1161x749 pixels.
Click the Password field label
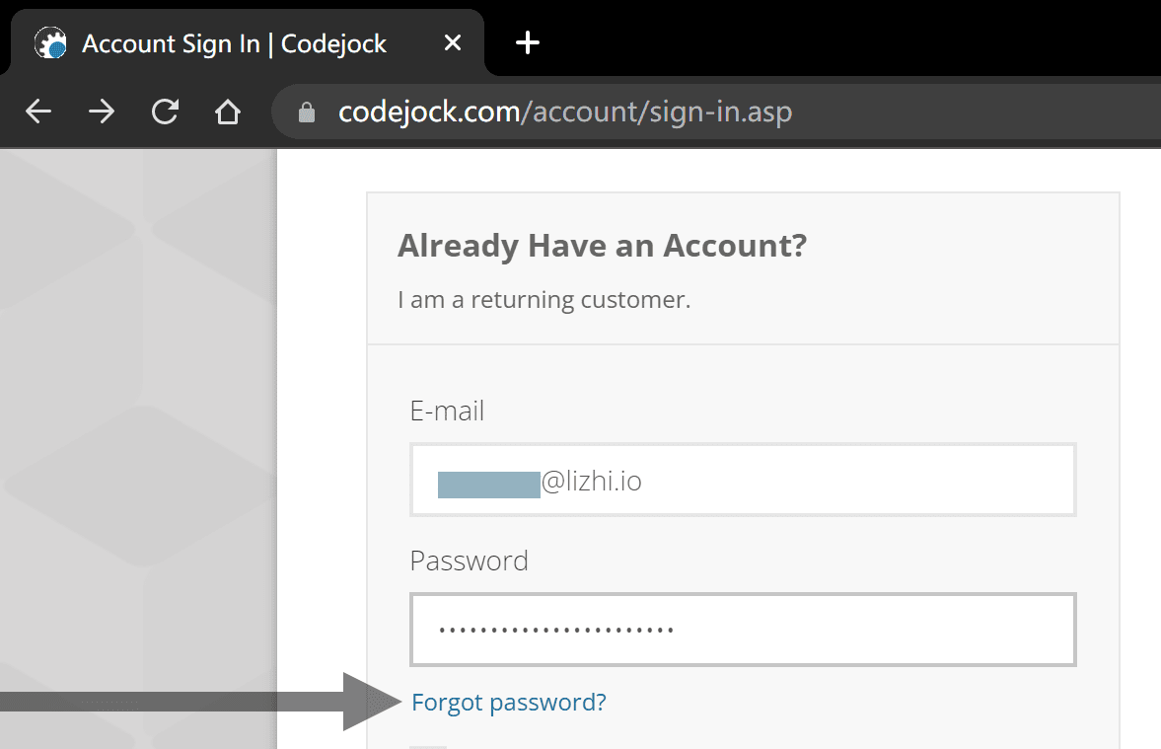(x=469, y=561)
